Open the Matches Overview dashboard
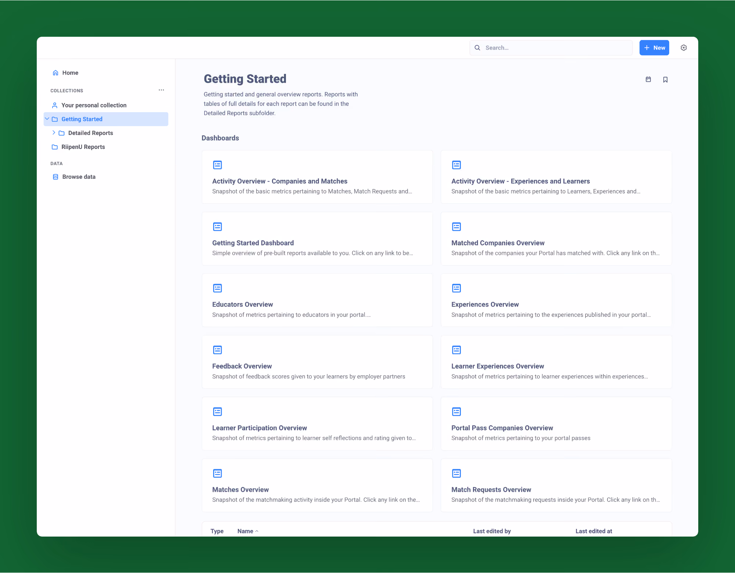Screen dimensions: 735x573 (317, 485)
